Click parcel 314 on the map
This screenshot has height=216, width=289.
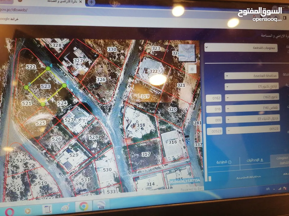[x=151, y=184]
